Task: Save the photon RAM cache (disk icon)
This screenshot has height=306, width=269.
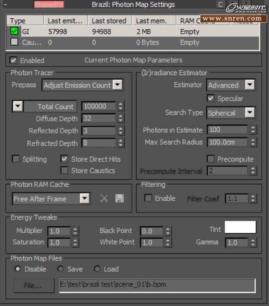Action: tap(119, 198)
